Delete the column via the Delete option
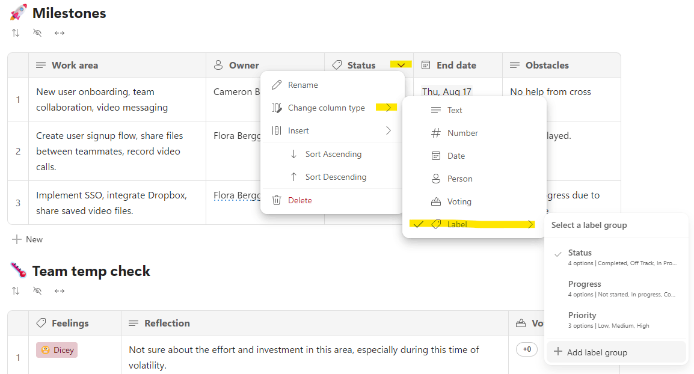Screen dimensions: 694x374 299,200
